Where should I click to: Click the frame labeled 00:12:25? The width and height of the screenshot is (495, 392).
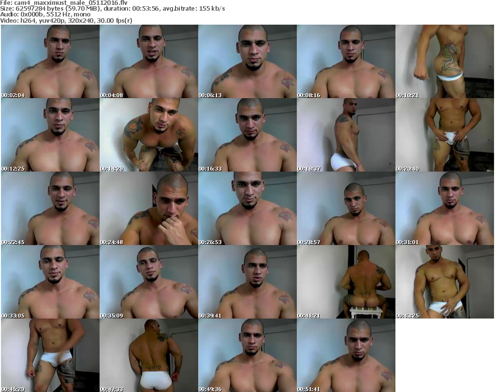tap(50, 135)
